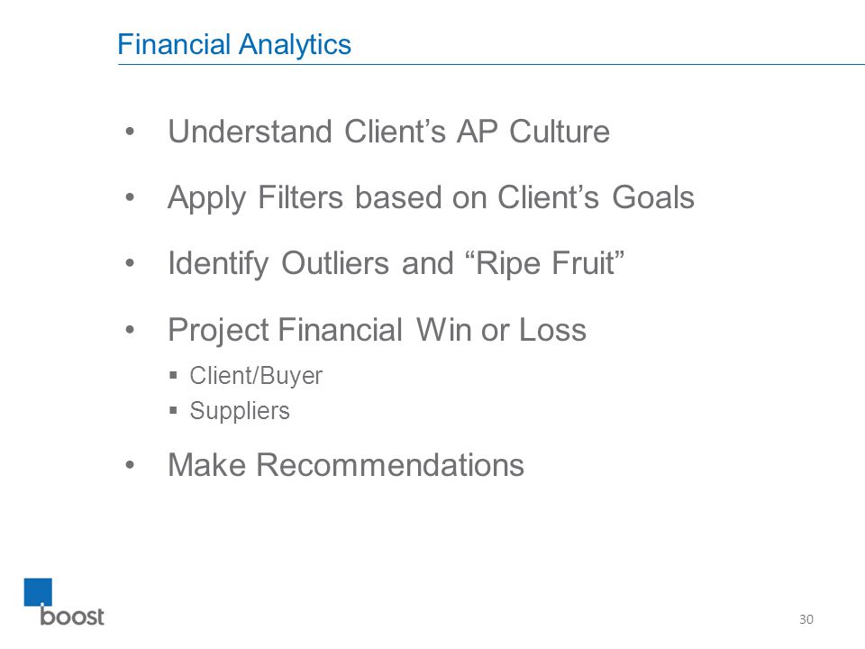
Task: Click the bullet dot before Apply Filters
Action: coord(130,197)
